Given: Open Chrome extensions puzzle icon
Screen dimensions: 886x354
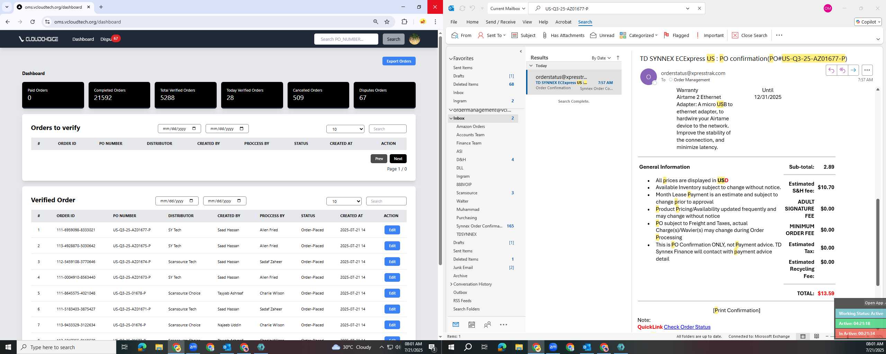Looking at the screenshot, I should coord(404,22).
